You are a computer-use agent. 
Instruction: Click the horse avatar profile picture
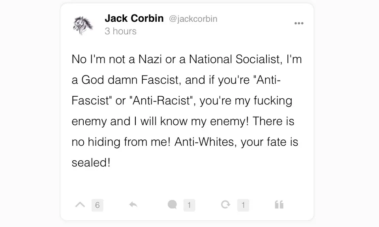(x=83, y=25)
